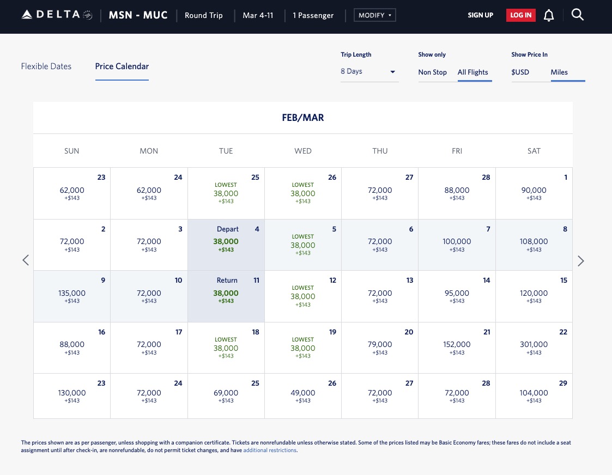The height and width of the screenshot is (475, 612).
Task: Select the Price Calendar tab
Action: click(x=122, y=66)
